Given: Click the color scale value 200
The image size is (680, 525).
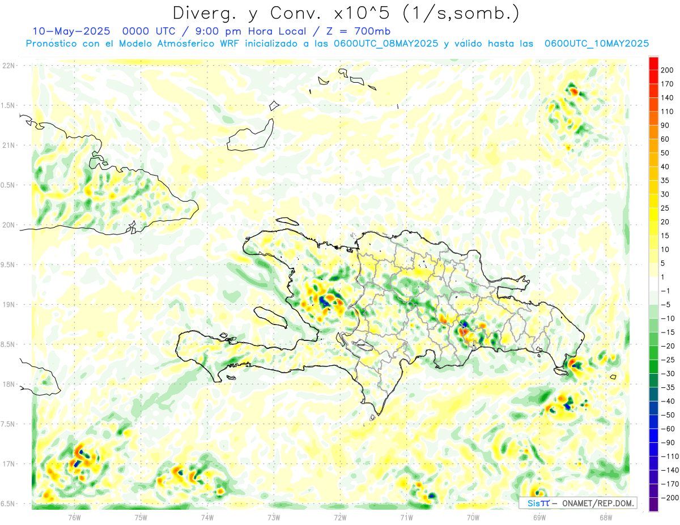Looking at the screenshot, I should point(668,70).
